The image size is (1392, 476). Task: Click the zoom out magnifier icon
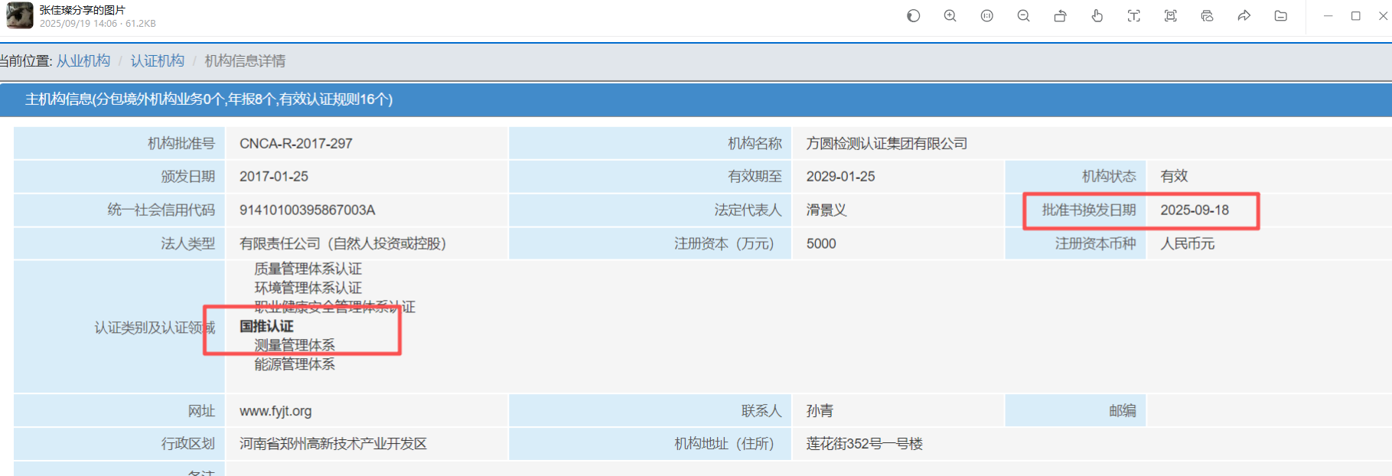[x=1023, y=16]
